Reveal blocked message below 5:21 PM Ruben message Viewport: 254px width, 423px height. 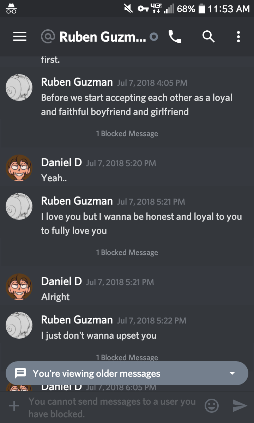point(127,253)
